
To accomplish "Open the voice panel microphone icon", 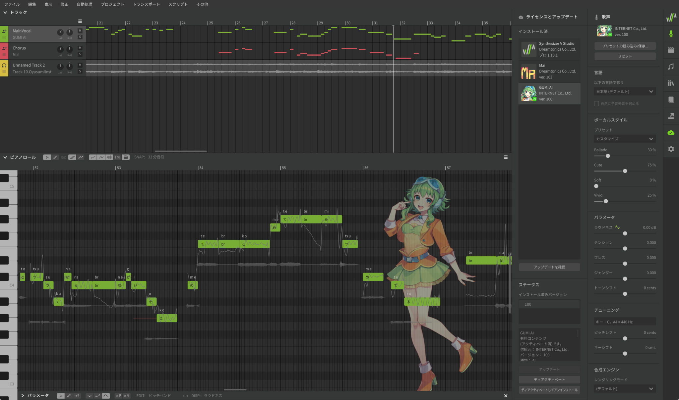I will pos(671,34).
